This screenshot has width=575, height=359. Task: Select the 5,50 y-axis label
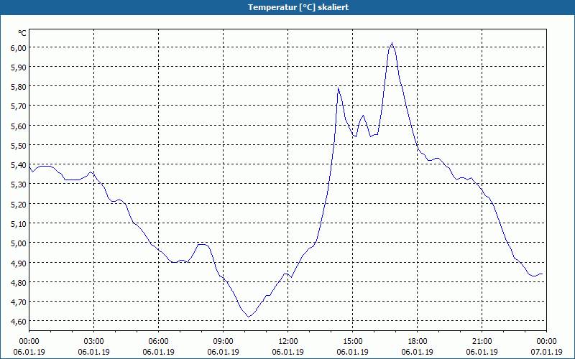19,146
